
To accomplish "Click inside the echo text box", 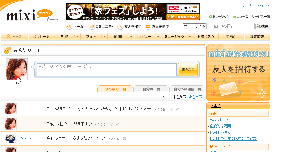I will [x=106, y=70].
